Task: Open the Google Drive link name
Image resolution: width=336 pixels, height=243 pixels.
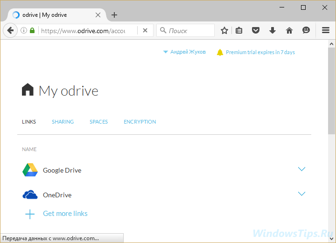Action: (62, 170)
